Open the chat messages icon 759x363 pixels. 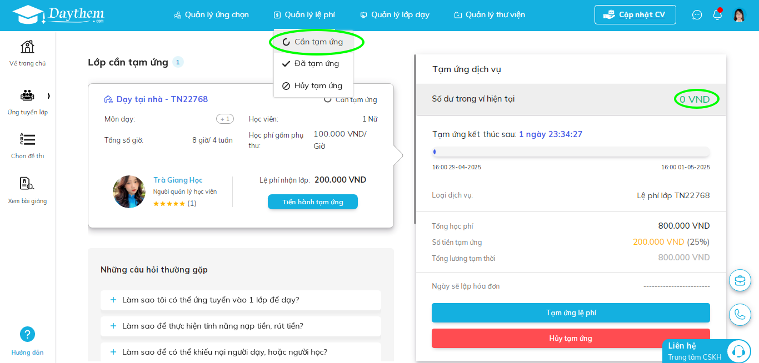[x=697, y=15]
